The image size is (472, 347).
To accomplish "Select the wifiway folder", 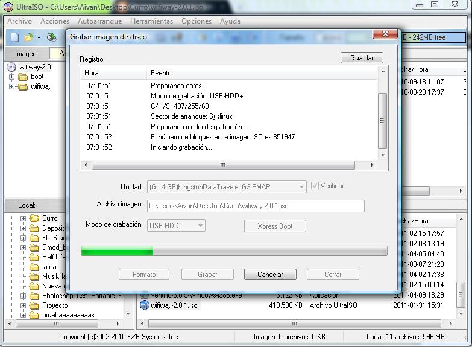I will (x=41, y=86).
